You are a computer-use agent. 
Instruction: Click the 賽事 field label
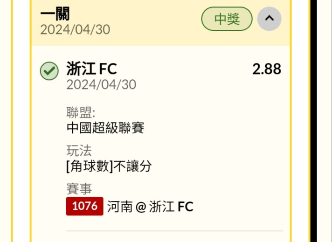coord(79,189)
